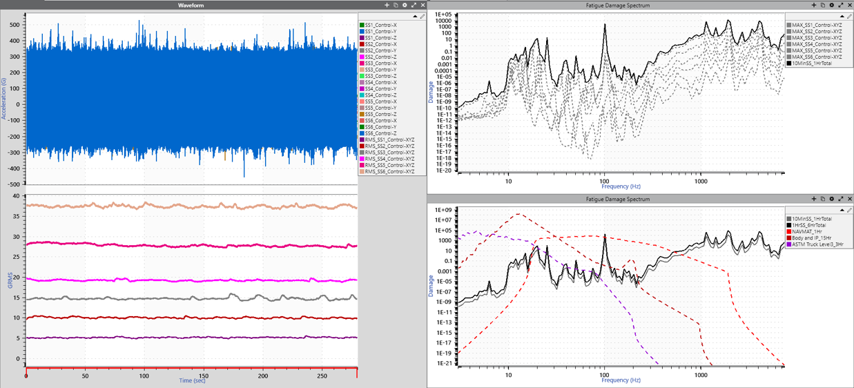Image resolution: width=854 pixels, height=388 pixels.
Task: Click the purple ASTM Truck Level3_3Hr swatch
Action: pyautogui.click(x=789, y=244)
